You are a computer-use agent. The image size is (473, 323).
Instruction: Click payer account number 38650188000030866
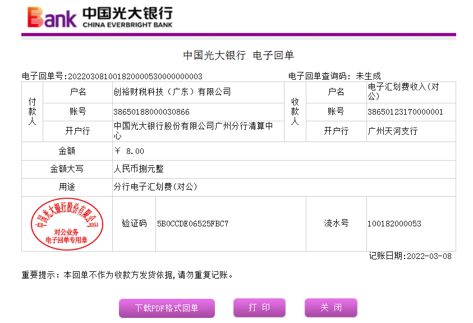coord(151,112)
